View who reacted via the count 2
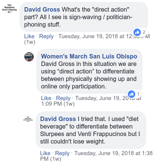 pos(144,32)
